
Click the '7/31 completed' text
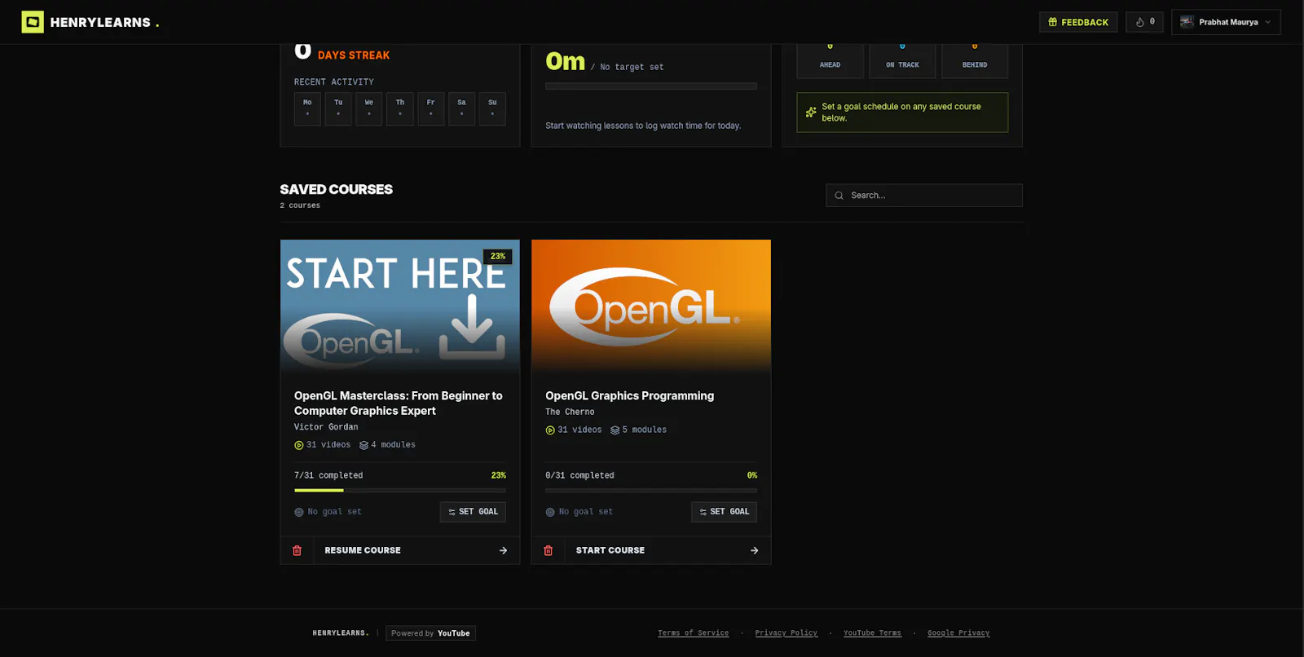point(328,475)
